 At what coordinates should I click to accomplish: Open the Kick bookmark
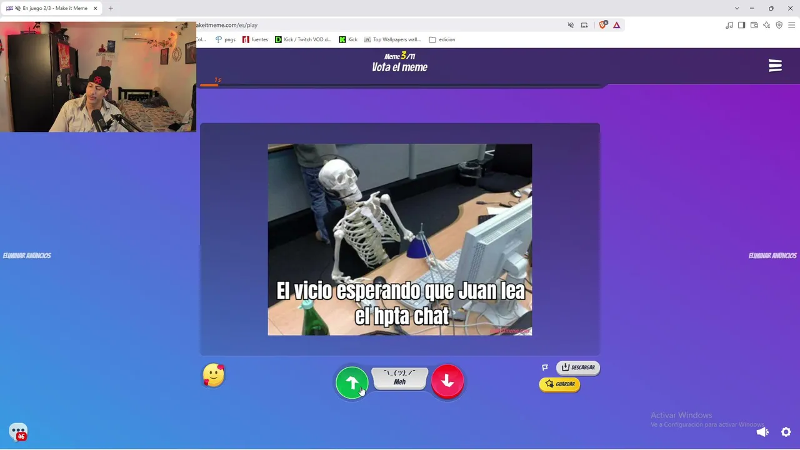click(349, 39)
